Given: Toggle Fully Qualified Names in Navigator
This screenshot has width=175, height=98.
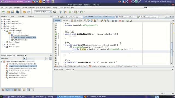Looking at the screenshot, I should (24, 90).
